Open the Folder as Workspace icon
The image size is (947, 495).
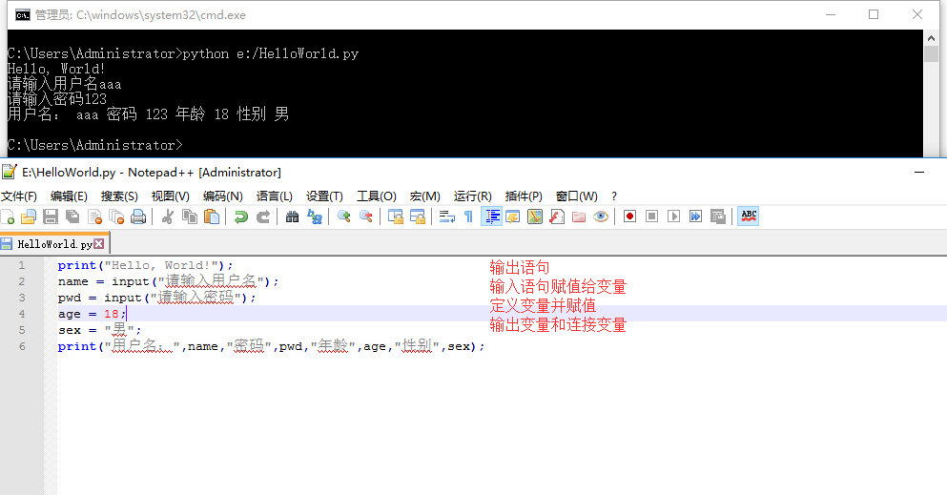point(579,217)
